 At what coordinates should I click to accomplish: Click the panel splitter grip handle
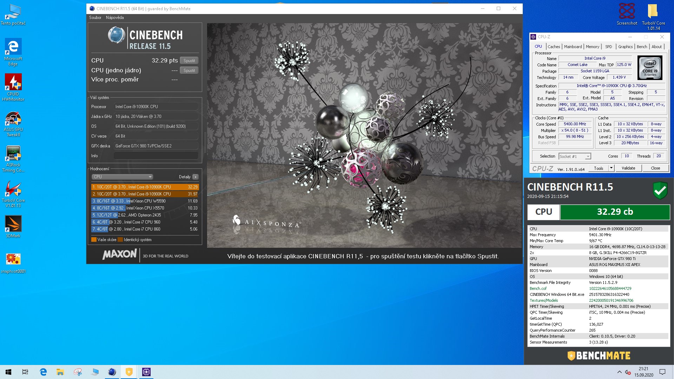[x=205, y=142]
